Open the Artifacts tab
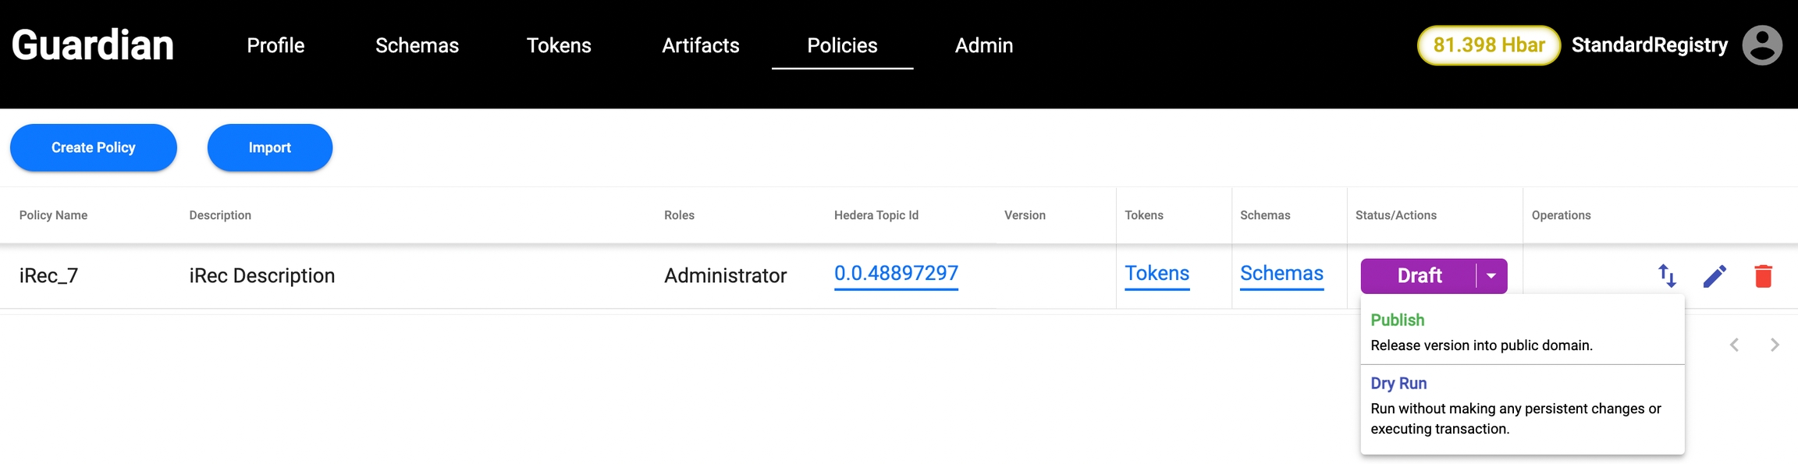 coord(700,45)
